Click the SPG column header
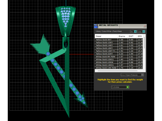The width and height of the screenshot is (162, 121). [x=140, y=36]
